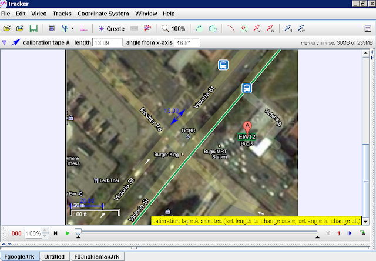
Task: Toggle the positions marker icon
Action: tap(244, 29)
